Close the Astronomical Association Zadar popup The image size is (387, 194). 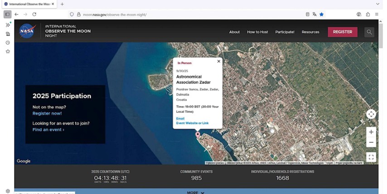click(219, 61)
